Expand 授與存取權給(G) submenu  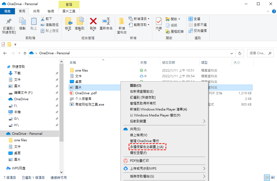coord(164,176)
